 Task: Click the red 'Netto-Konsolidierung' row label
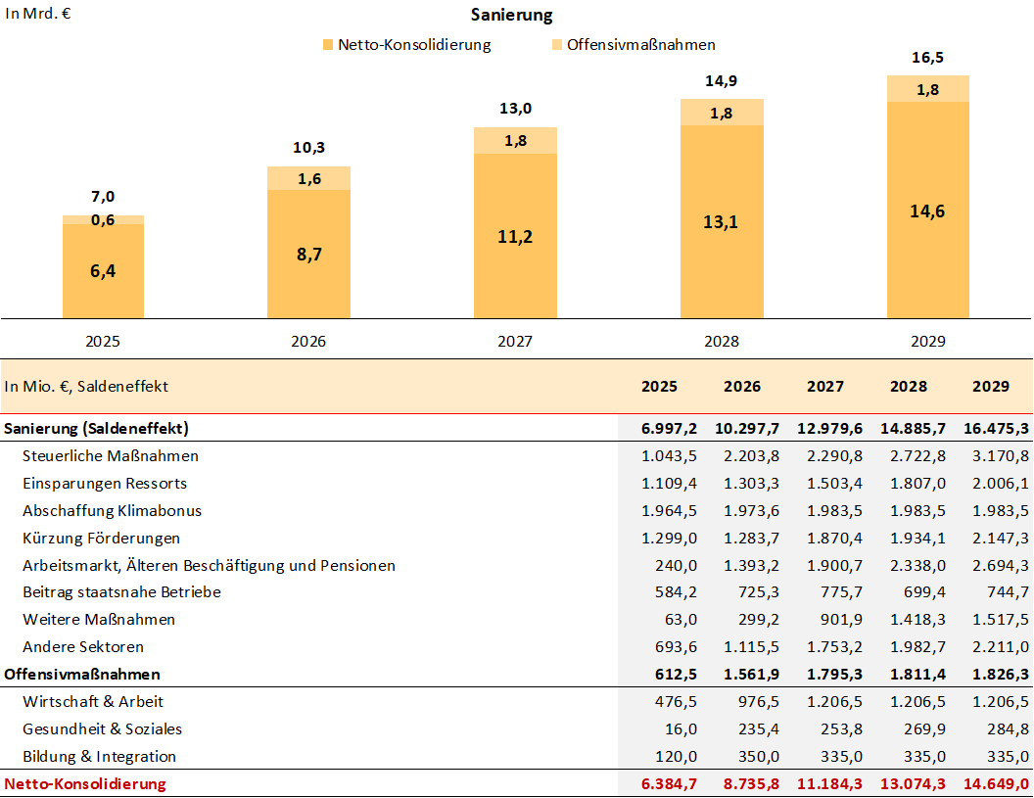point(85,783)
